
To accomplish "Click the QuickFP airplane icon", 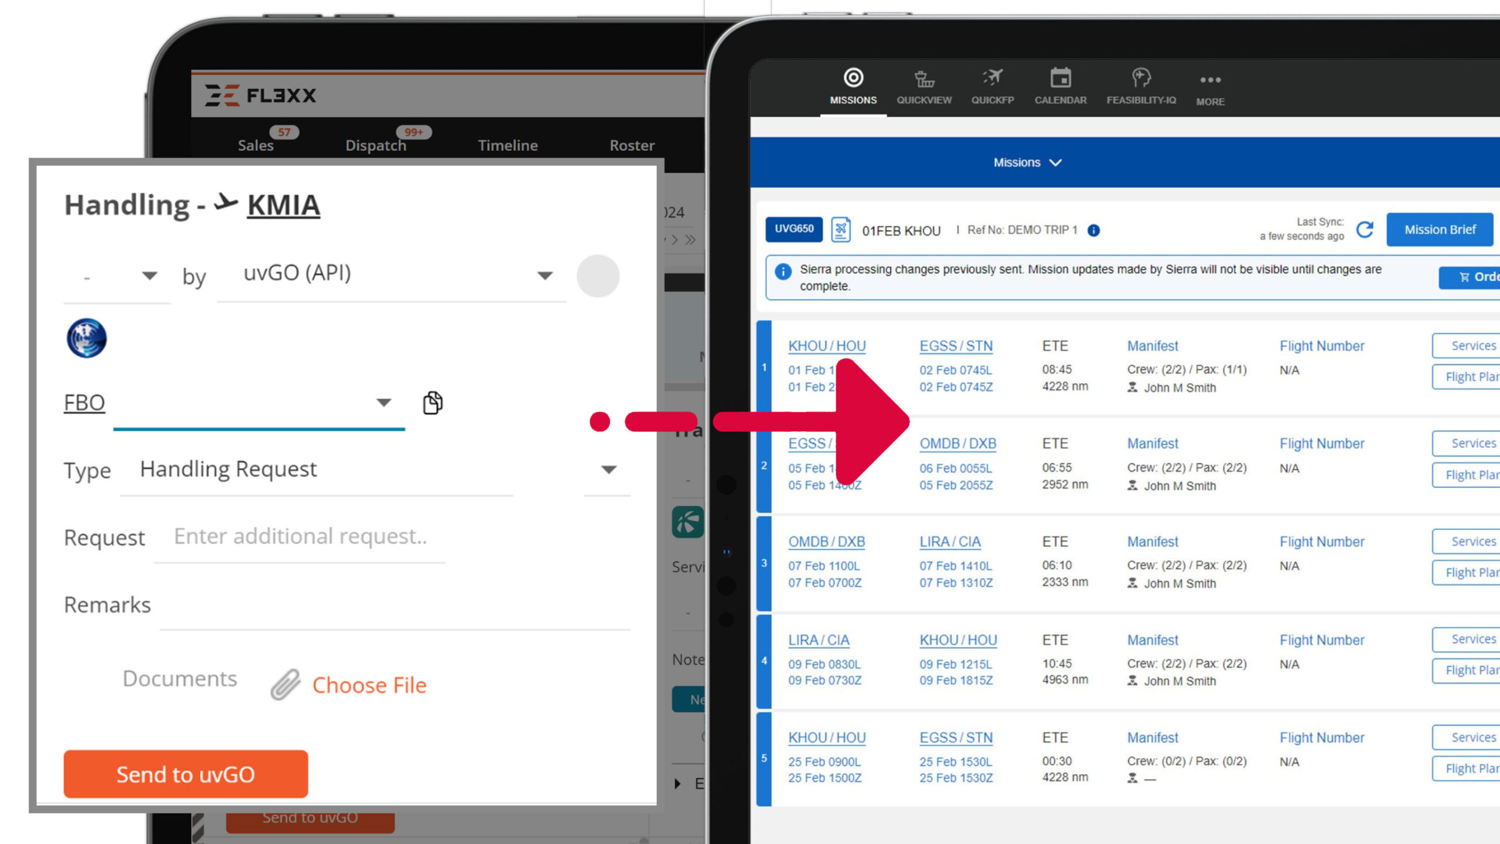I will point(993,78).
